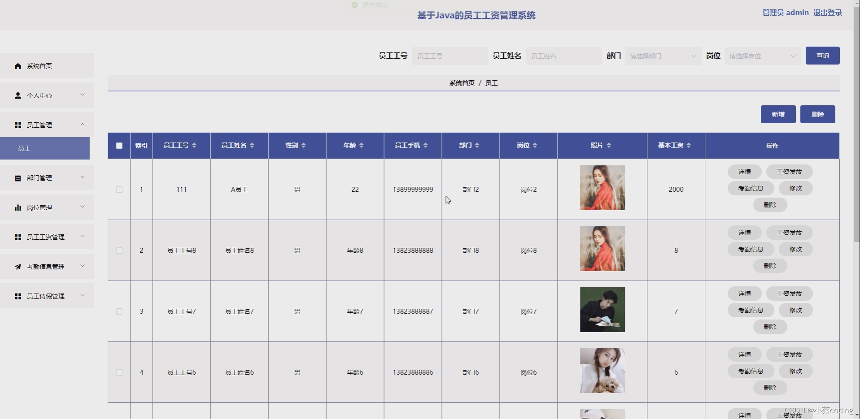The image size is (860, 419).
Task: Click the 新增 button
Action: (778, 114)
